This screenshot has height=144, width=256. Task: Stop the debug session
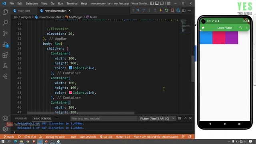point(172,10)
